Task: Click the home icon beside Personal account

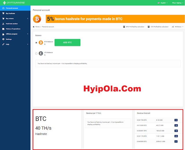Action: pyautogui.click(x=3, y=8)
